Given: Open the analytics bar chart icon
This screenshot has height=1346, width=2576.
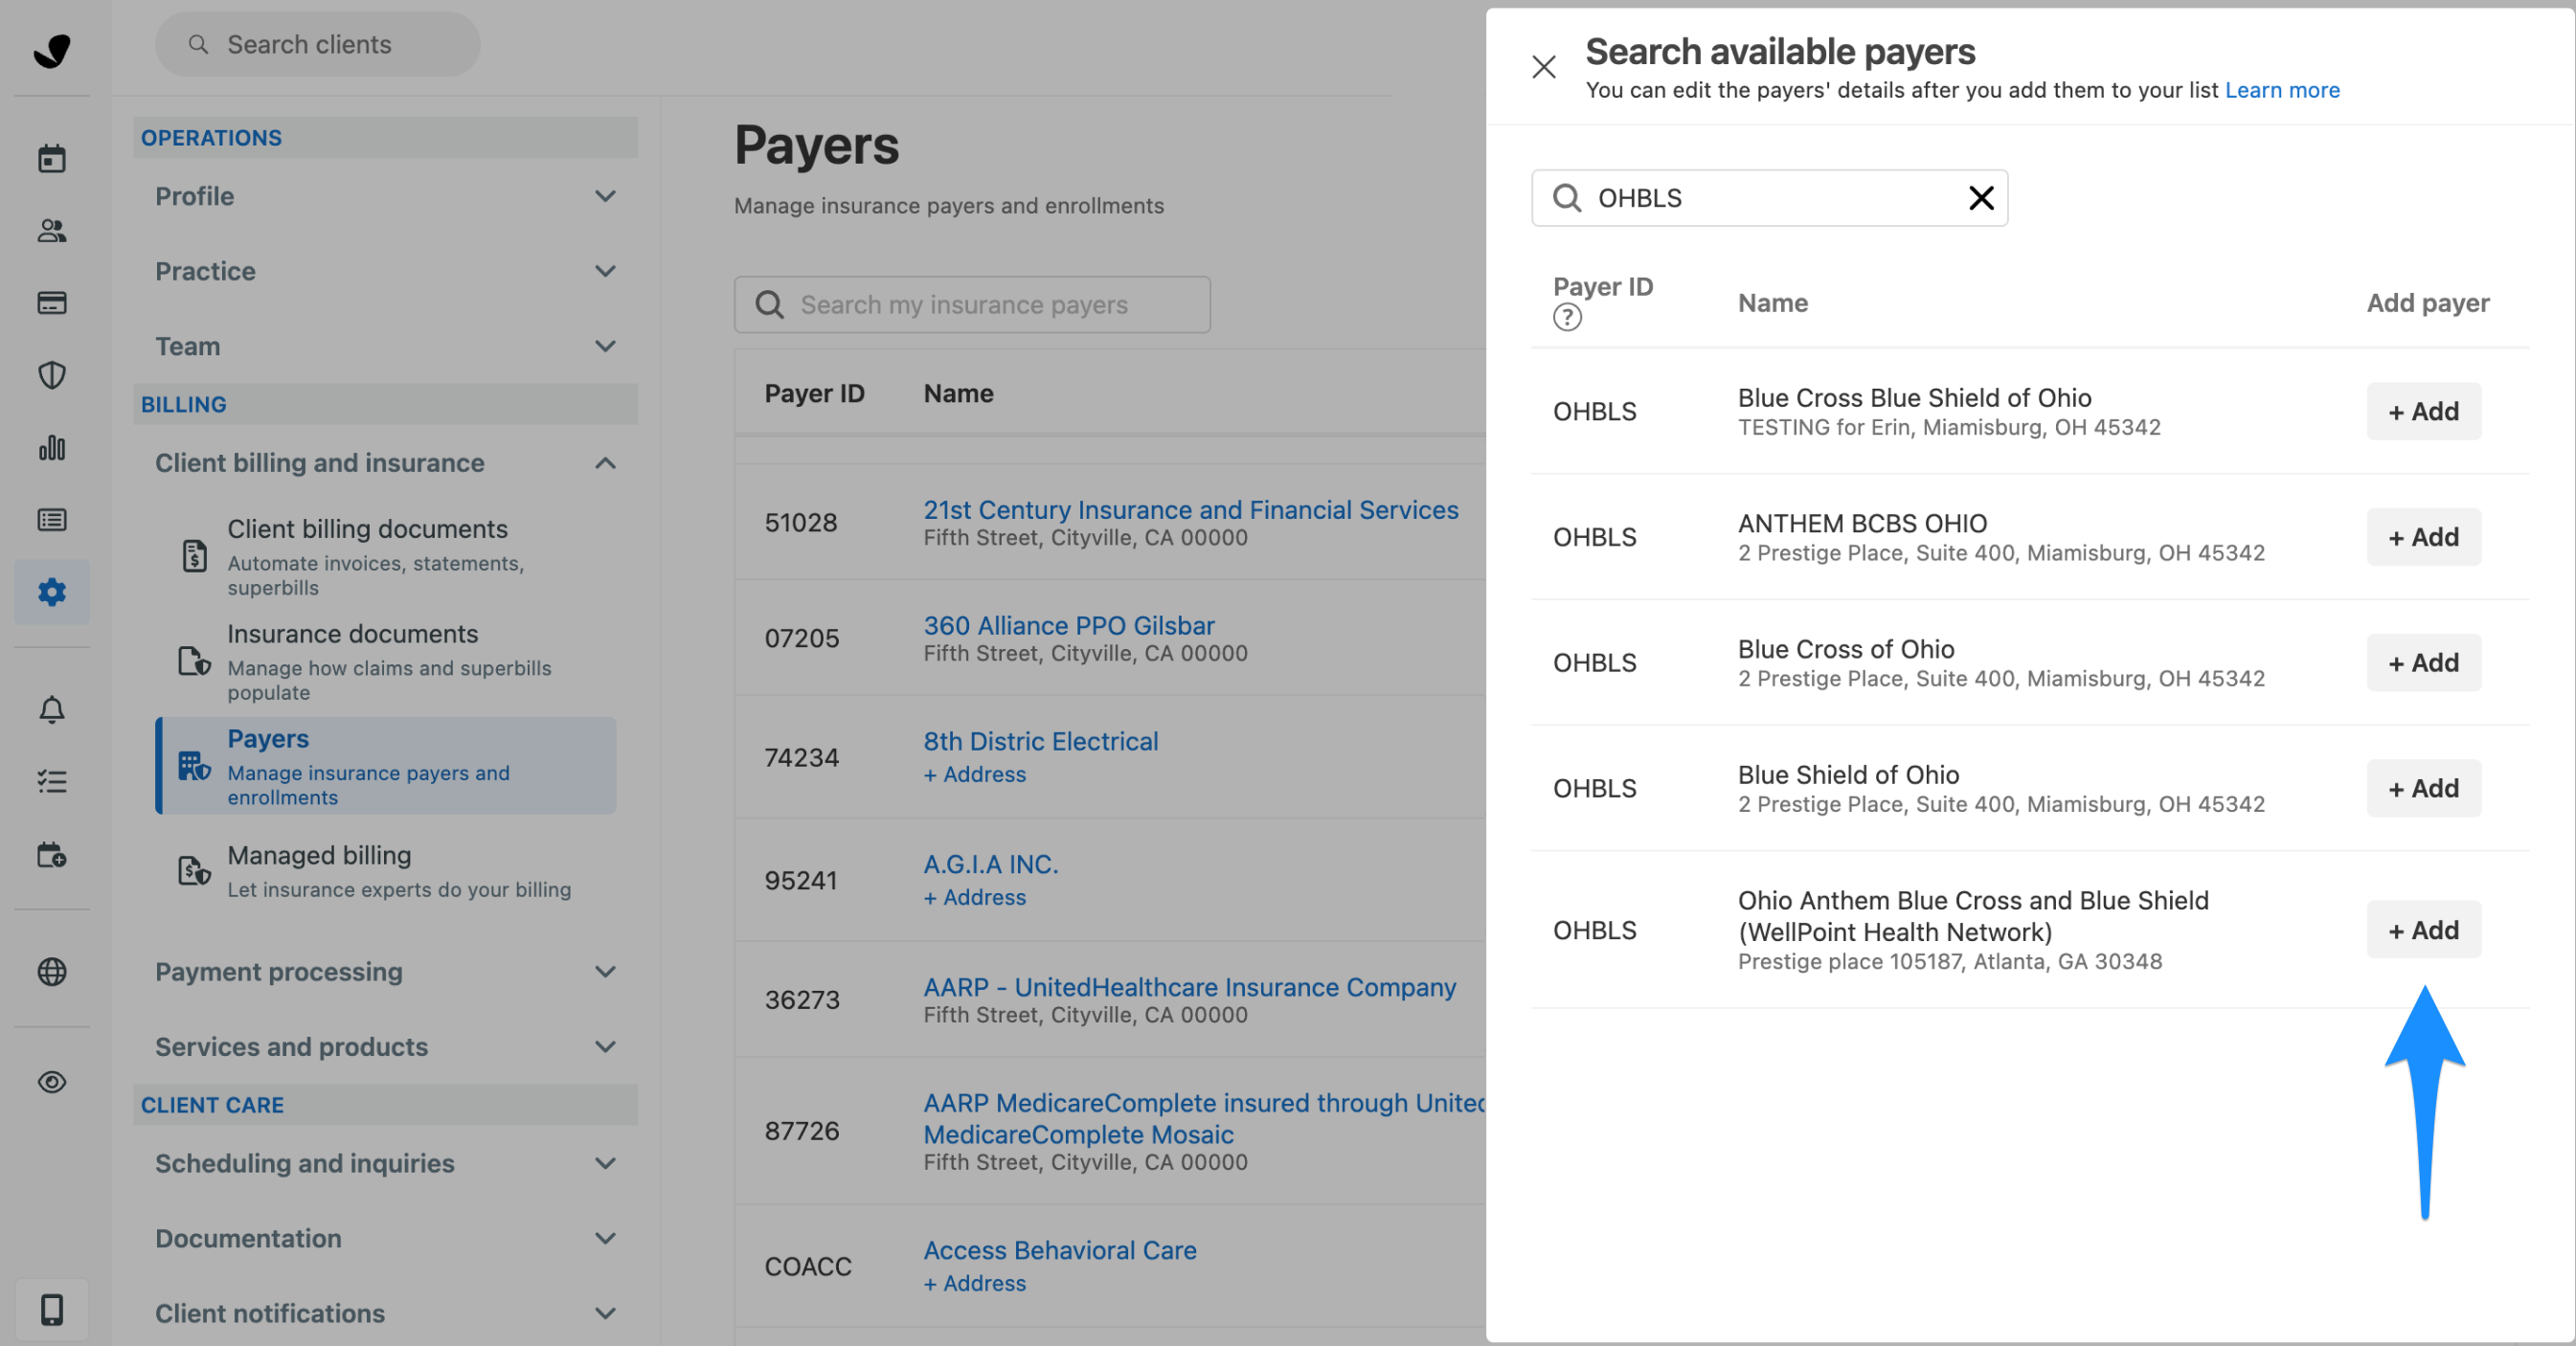Looking at the screenshot, I should pos(52,448).
